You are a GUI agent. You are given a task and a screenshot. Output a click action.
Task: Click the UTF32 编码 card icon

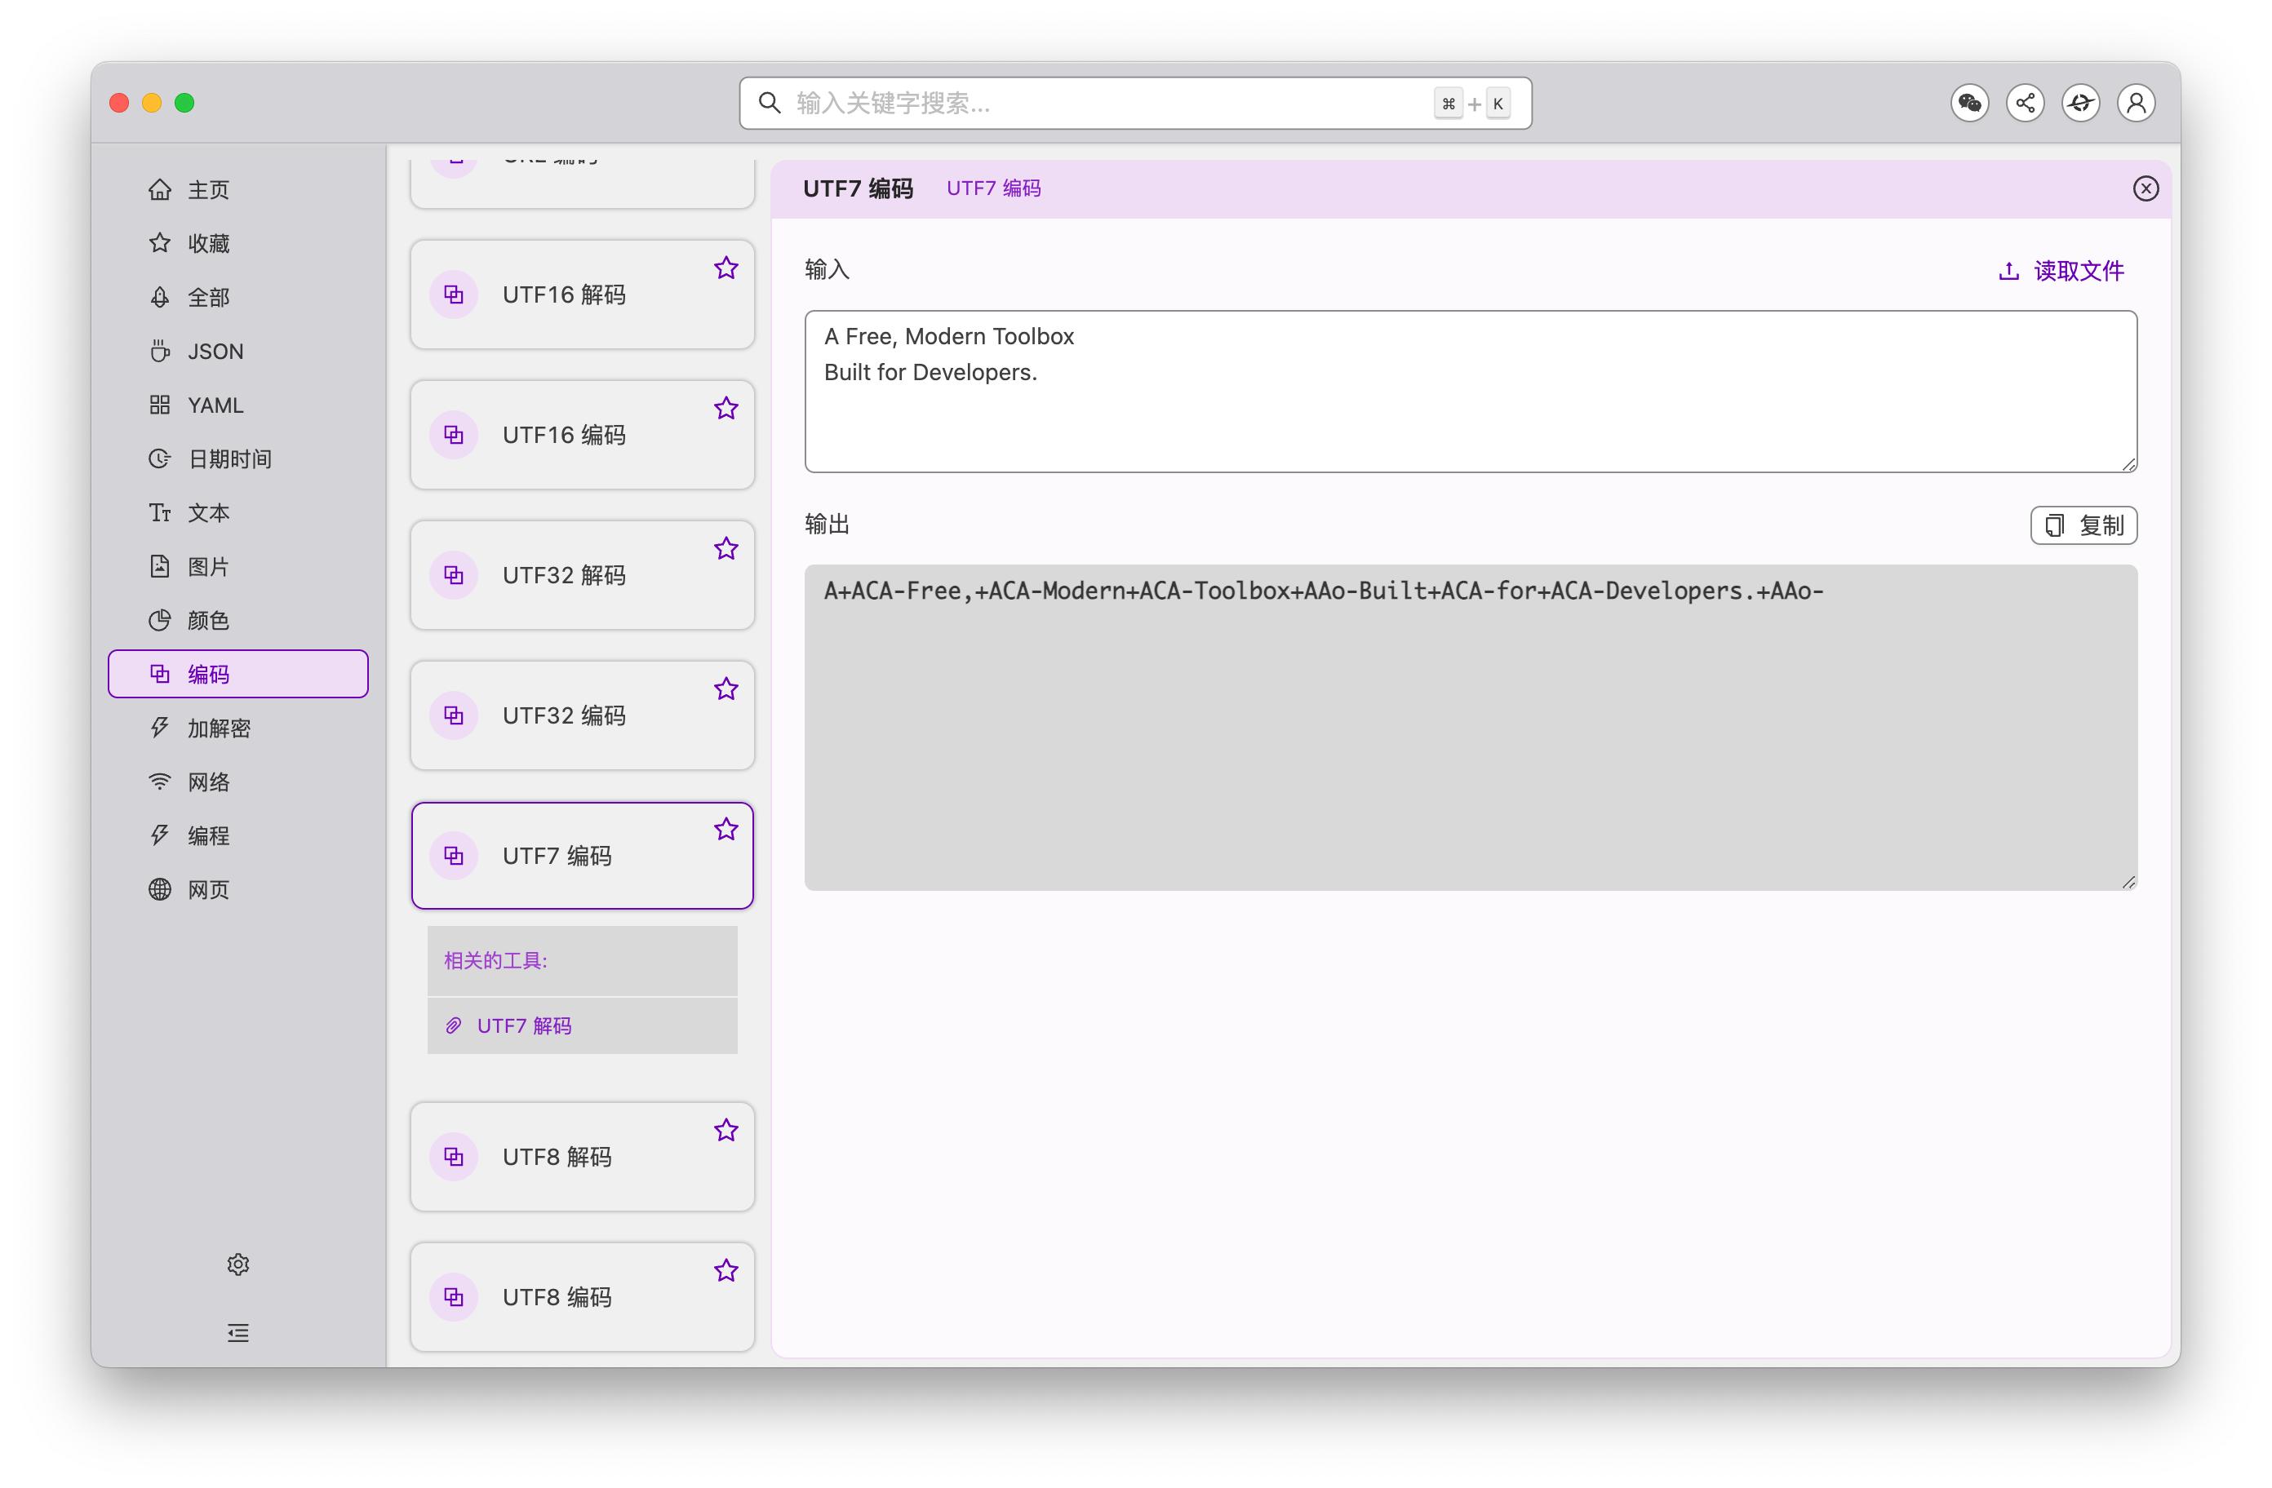(454, 715)
